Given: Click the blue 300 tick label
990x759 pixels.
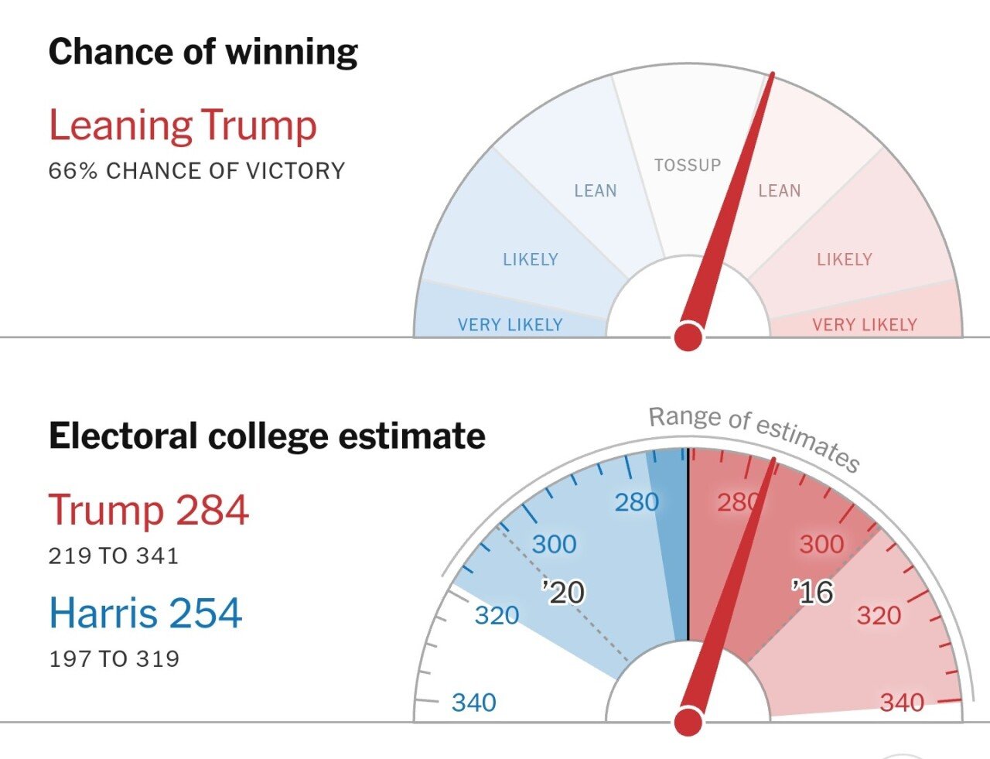Looking at the screenshot, I should coord(554,544).
